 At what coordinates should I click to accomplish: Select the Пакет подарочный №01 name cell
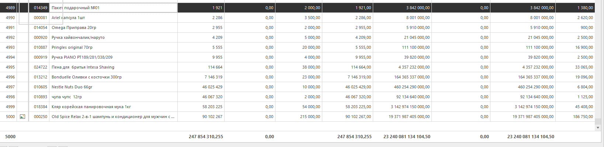(76, 8)
